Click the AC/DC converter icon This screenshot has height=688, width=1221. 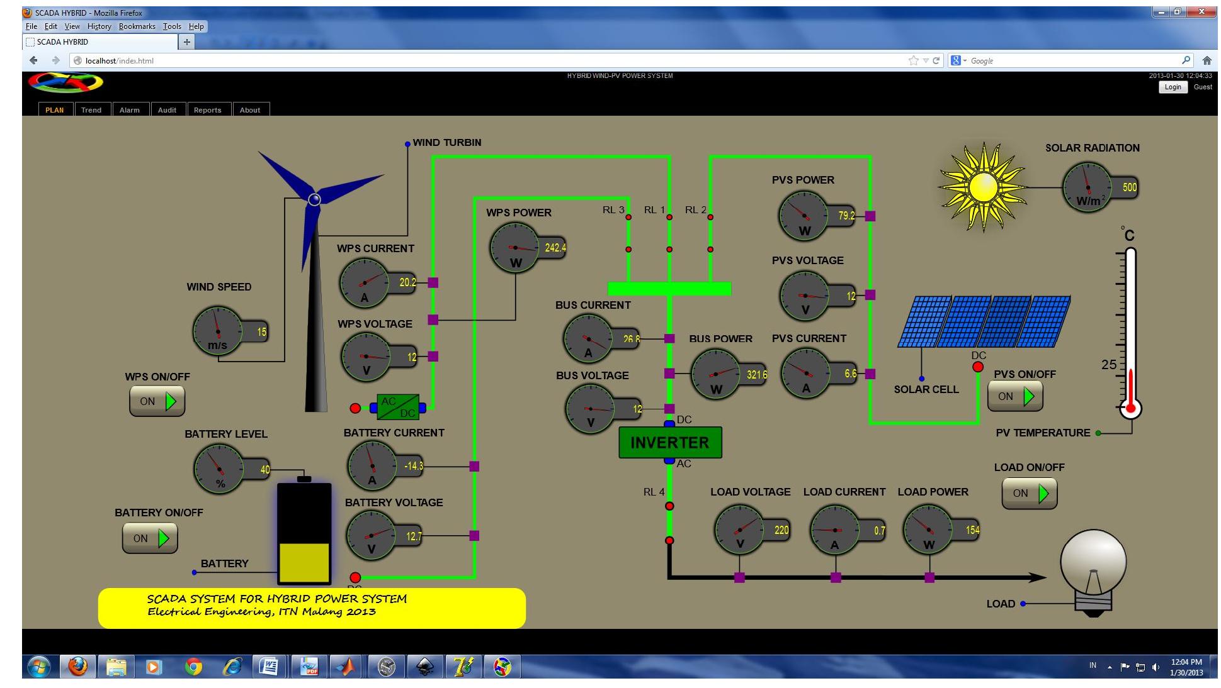(x=399, y=408)
